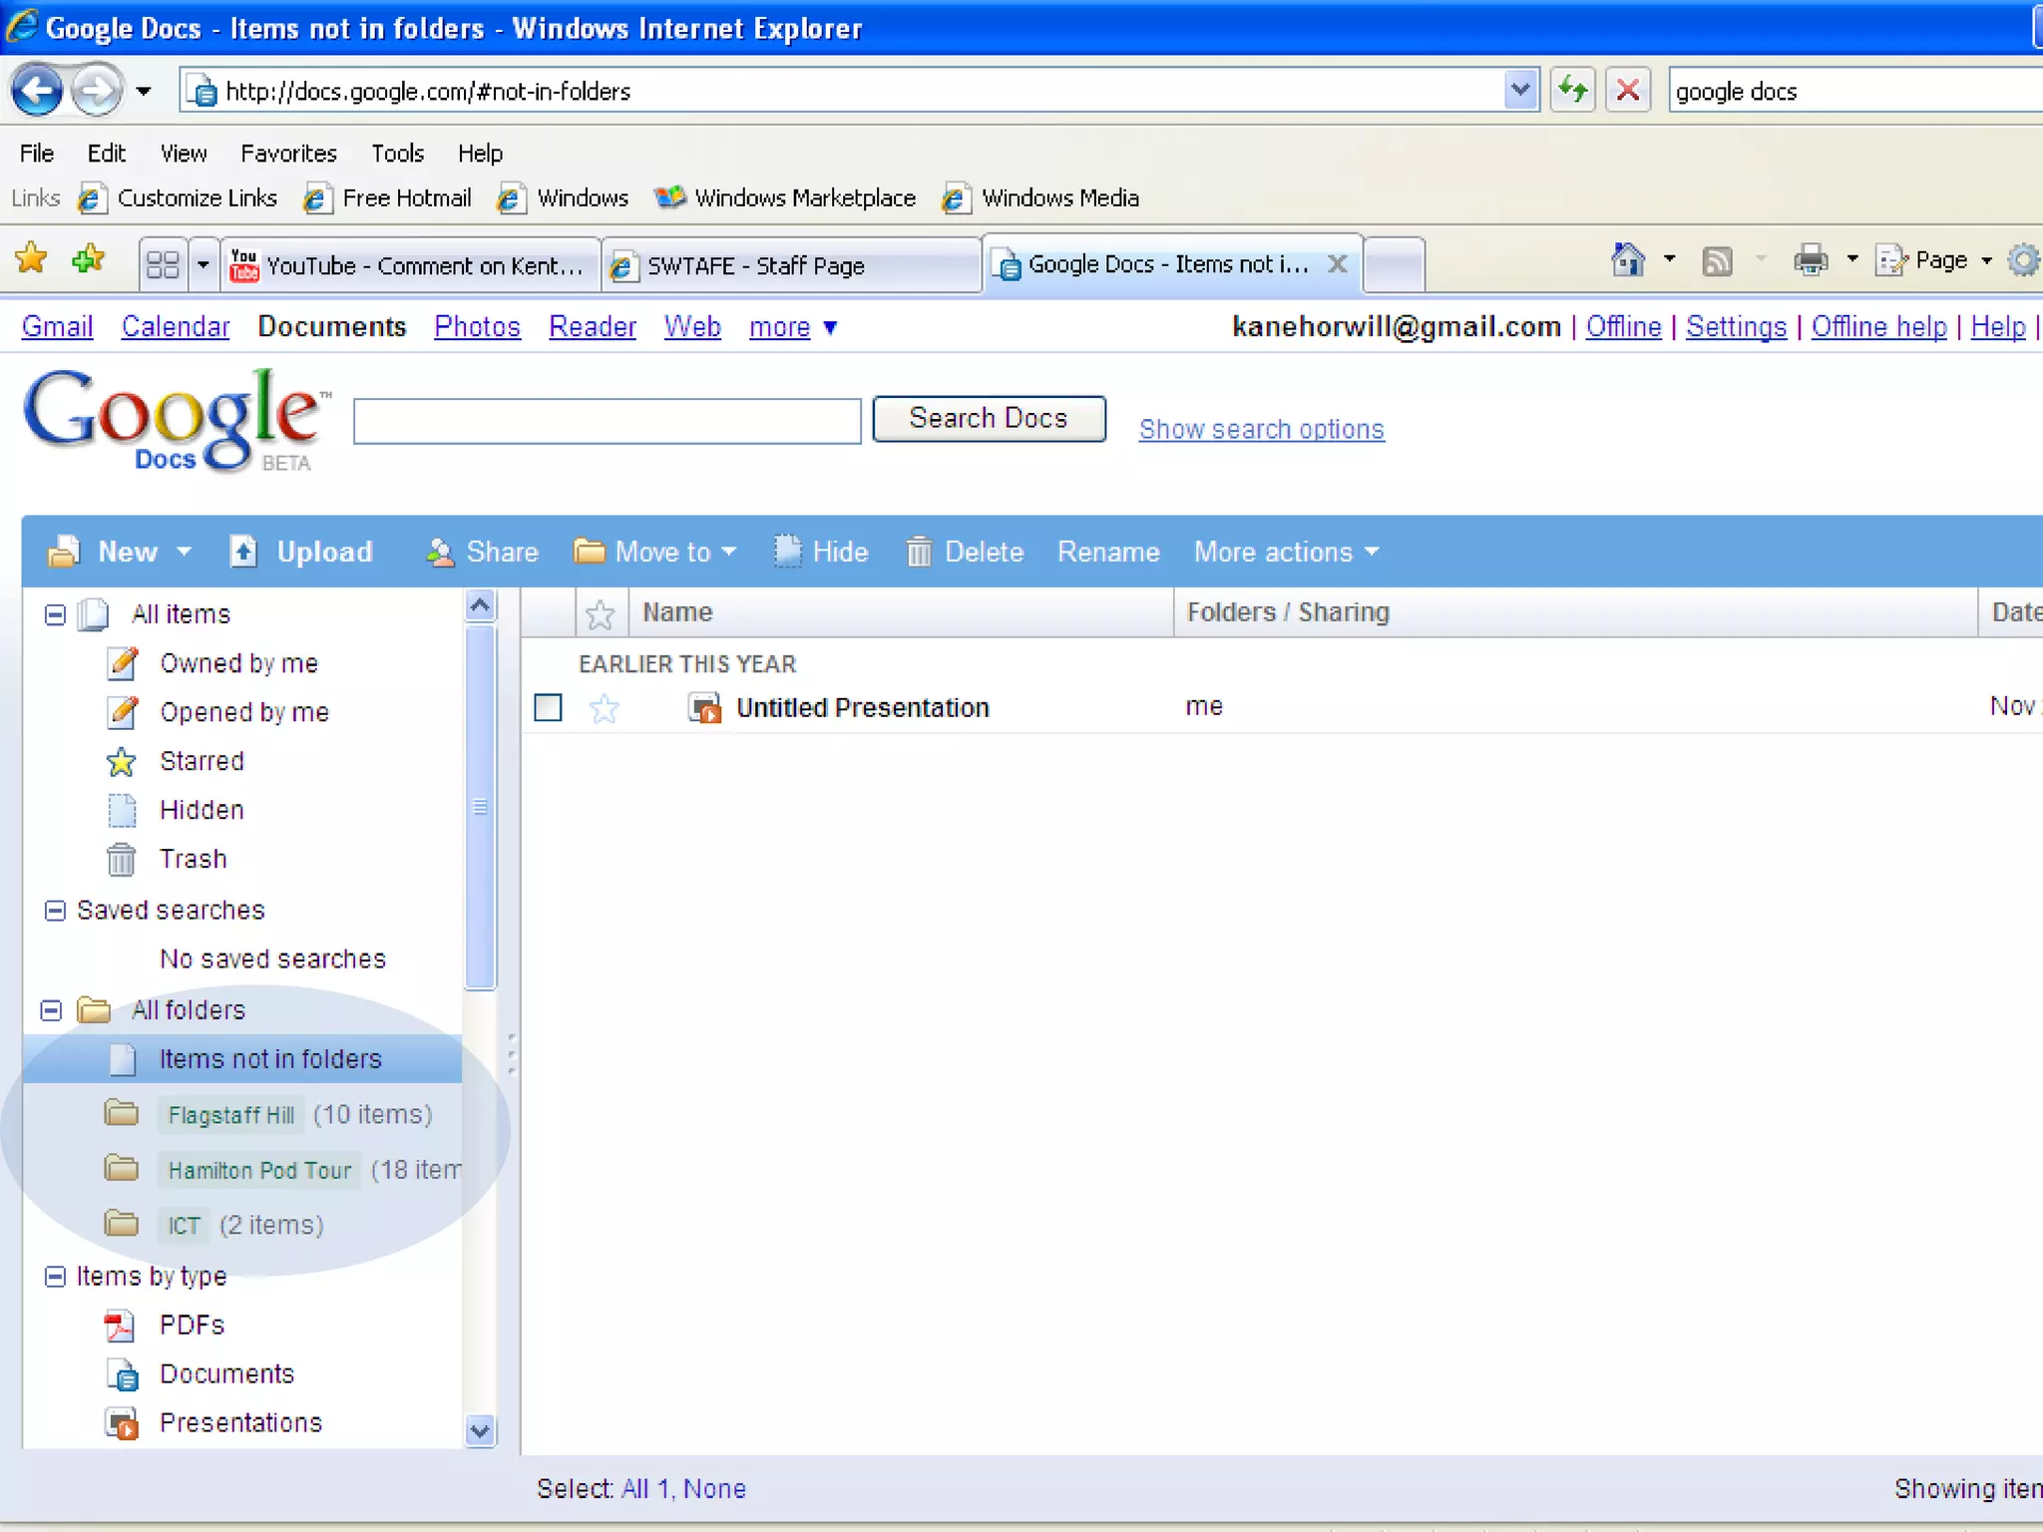Open the More actions dropdown
2043x1532 pixels.
click(x=1287, y=552)
